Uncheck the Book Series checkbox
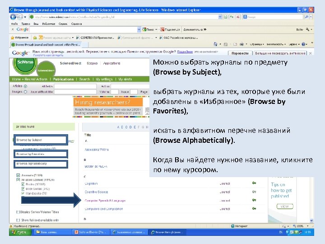This screenshot has height=244, width=325. click(x=23, y=189)
